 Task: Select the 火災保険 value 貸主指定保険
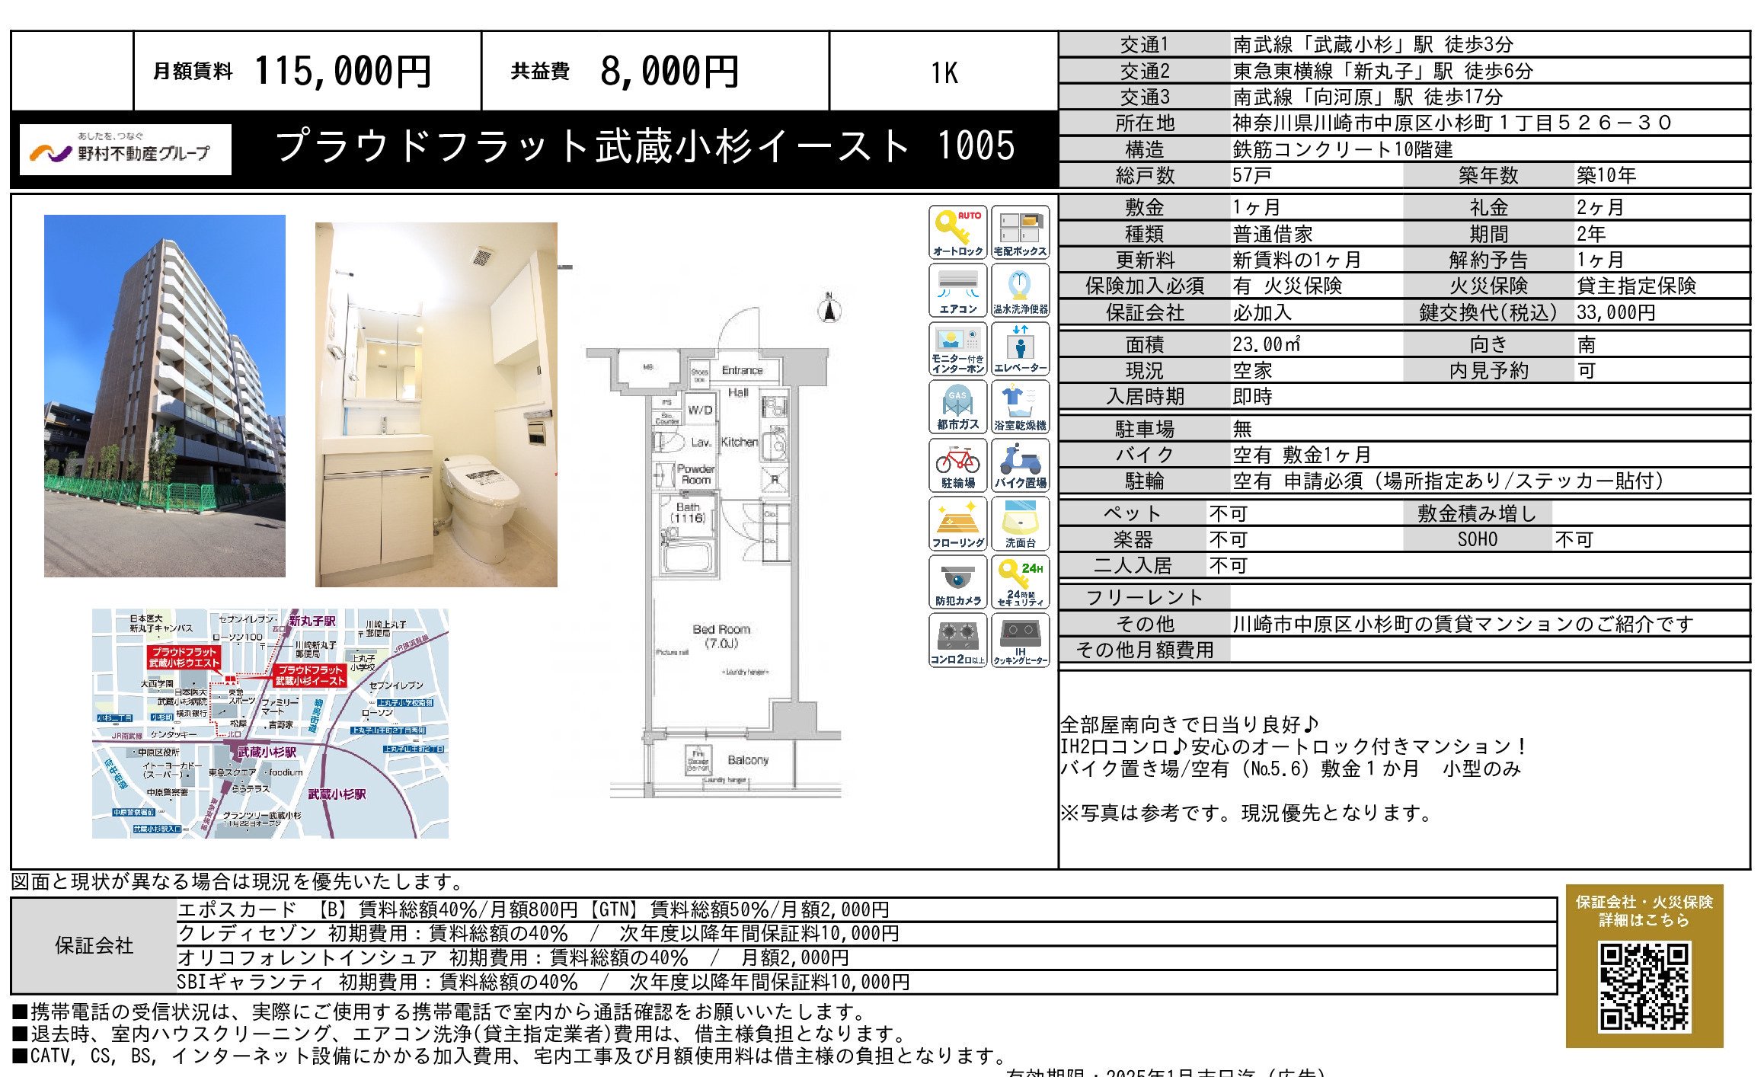(1636, 286)
